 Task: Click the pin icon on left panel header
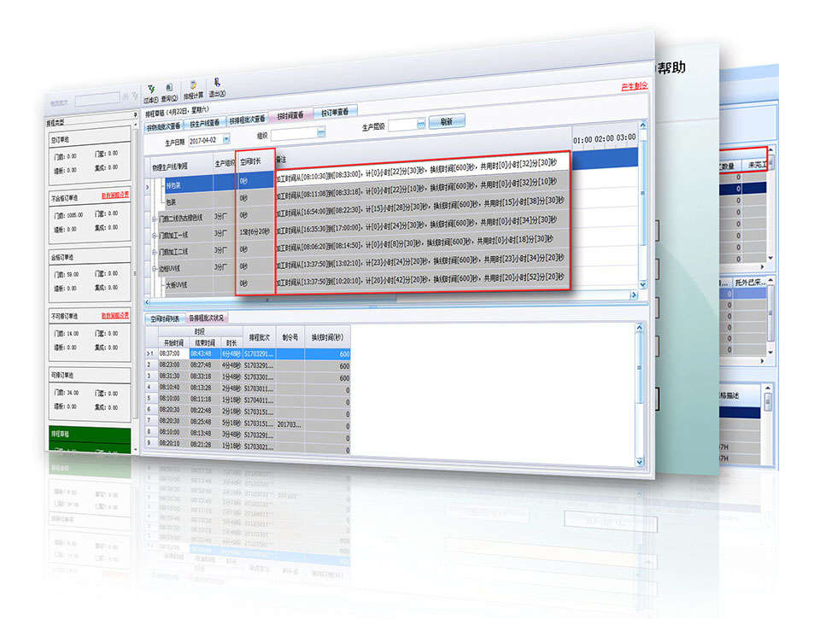pos(135,114)
